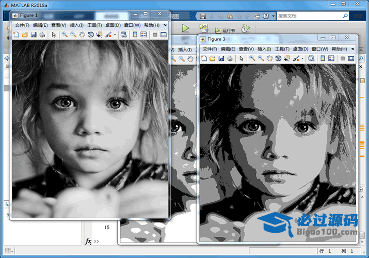The width and height of the screenshot is (369, 258).
Task: Click dock arrow at Figure 3 menu bar end
Action: click(352, 49)
